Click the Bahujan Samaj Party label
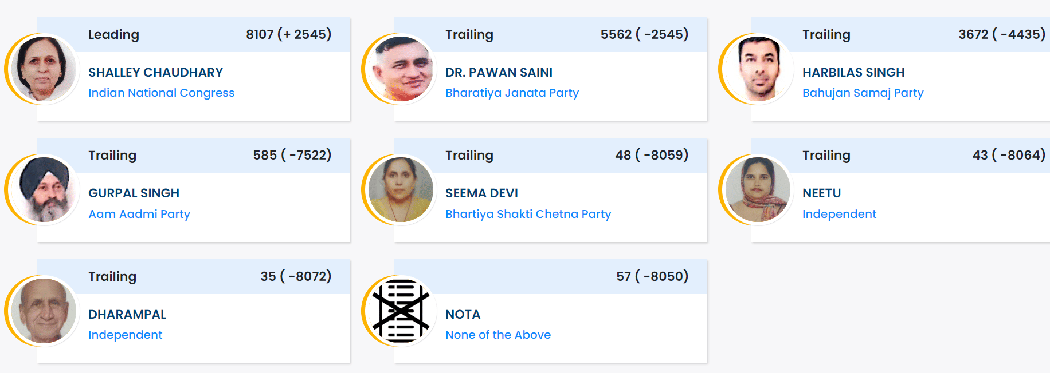The width and height of the screenshot is (1050, 373). click(863, 93)
